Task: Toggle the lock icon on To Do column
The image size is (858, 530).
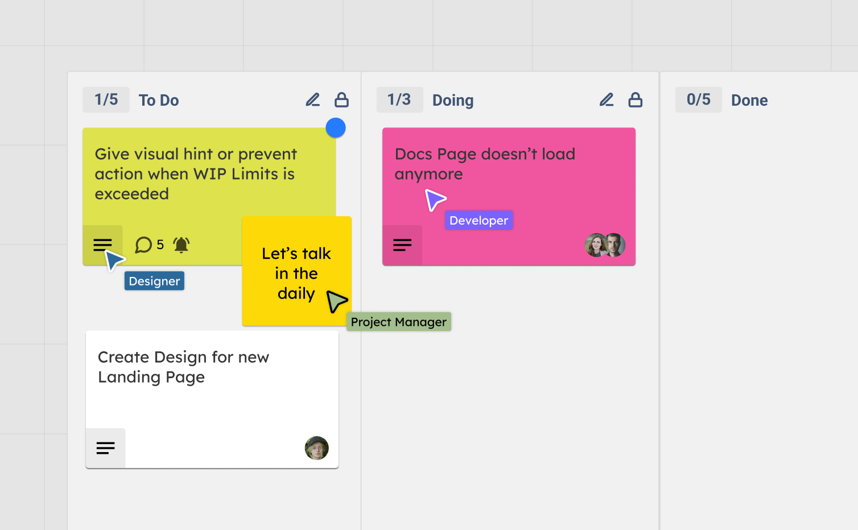Action: pyautogui.click(x=341, y=100)
